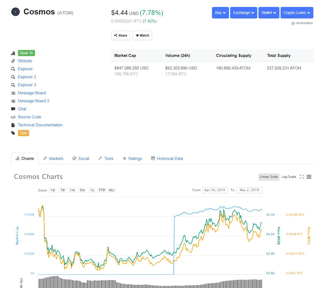Image resolution: width=332 pixels, height=288 pixels.
Task: Set chart zoom to ALL
Action: (111, 190)
